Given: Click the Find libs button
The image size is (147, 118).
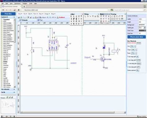Looking at the screenshot, I should (x=8, y=14).
